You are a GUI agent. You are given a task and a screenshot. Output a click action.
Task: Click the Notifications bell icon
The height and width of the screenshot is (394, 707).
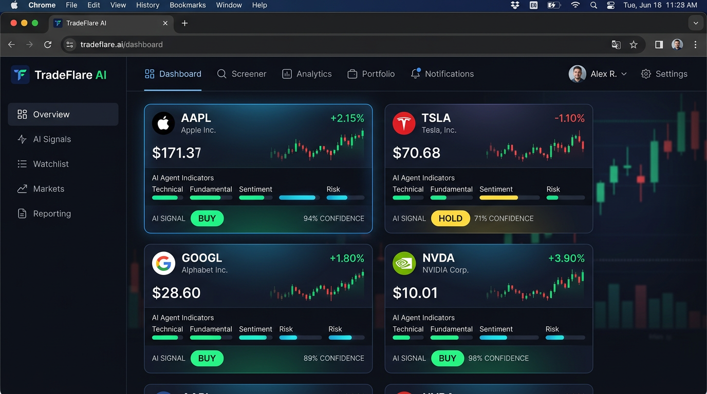[x=416, y=74]
